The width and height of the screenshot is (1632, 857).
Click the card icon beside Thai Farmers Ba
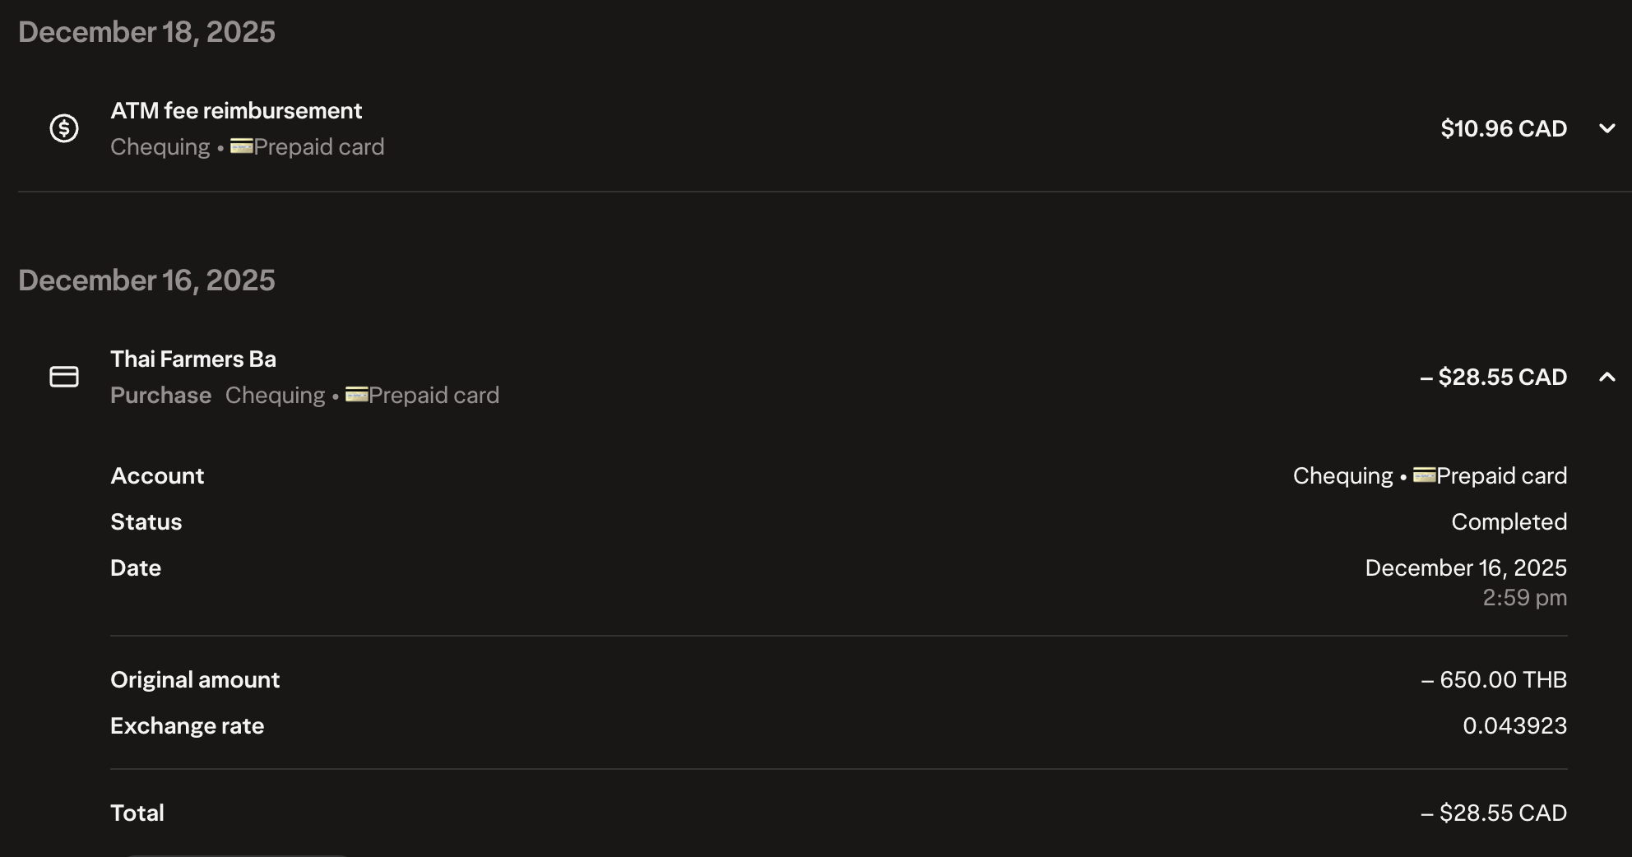click(64, 377)
